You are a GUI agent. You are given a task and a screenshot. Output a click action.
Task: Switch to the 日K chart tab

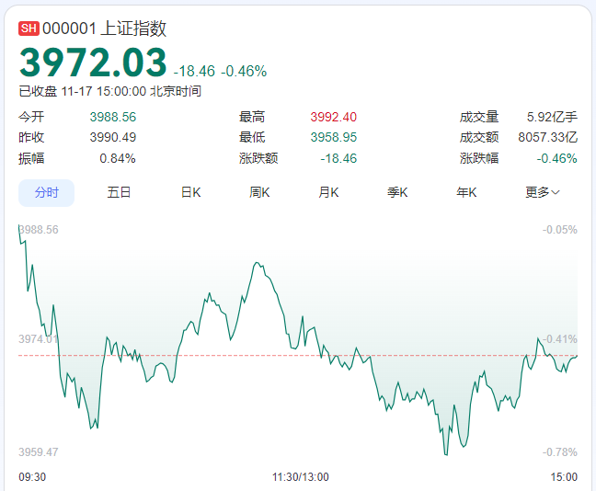[190, 192]
